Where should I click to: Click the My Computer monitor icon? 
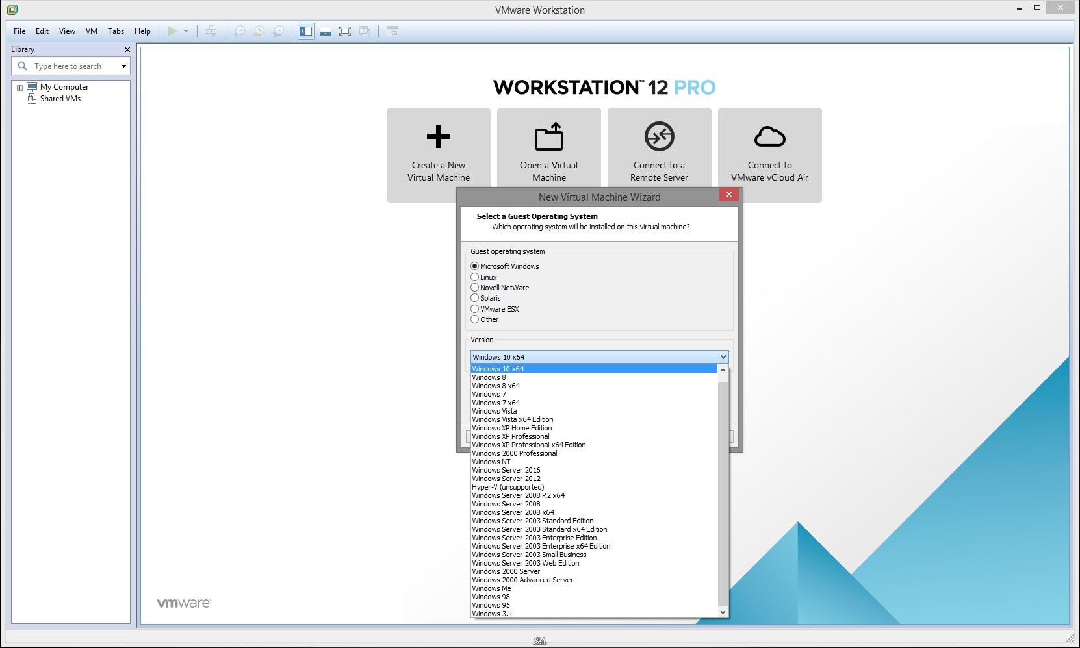pos(32,86)
